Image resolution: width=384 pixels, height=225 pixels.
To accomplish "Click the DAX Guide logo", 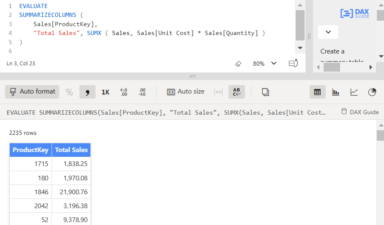I will pos(354,13).
